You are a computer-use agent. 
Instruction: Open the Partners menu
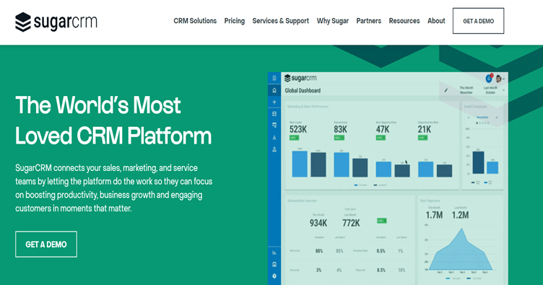tap(368, 21)
